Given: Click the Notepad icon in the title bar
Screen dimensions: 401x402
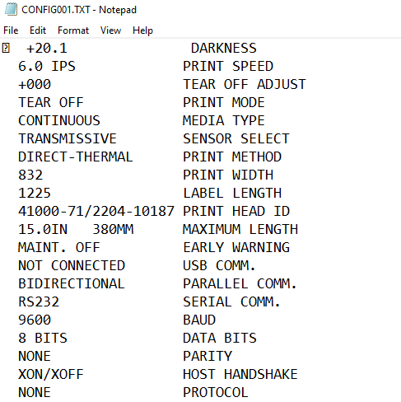Looking at the screenshot, I should pyautogui.click(x=11, y=9).
